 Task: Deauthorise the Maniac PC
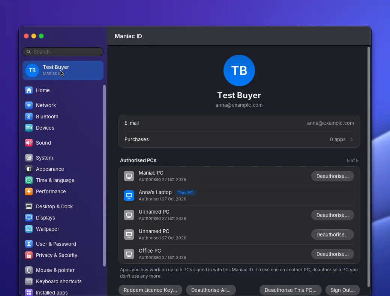(332, 176)
